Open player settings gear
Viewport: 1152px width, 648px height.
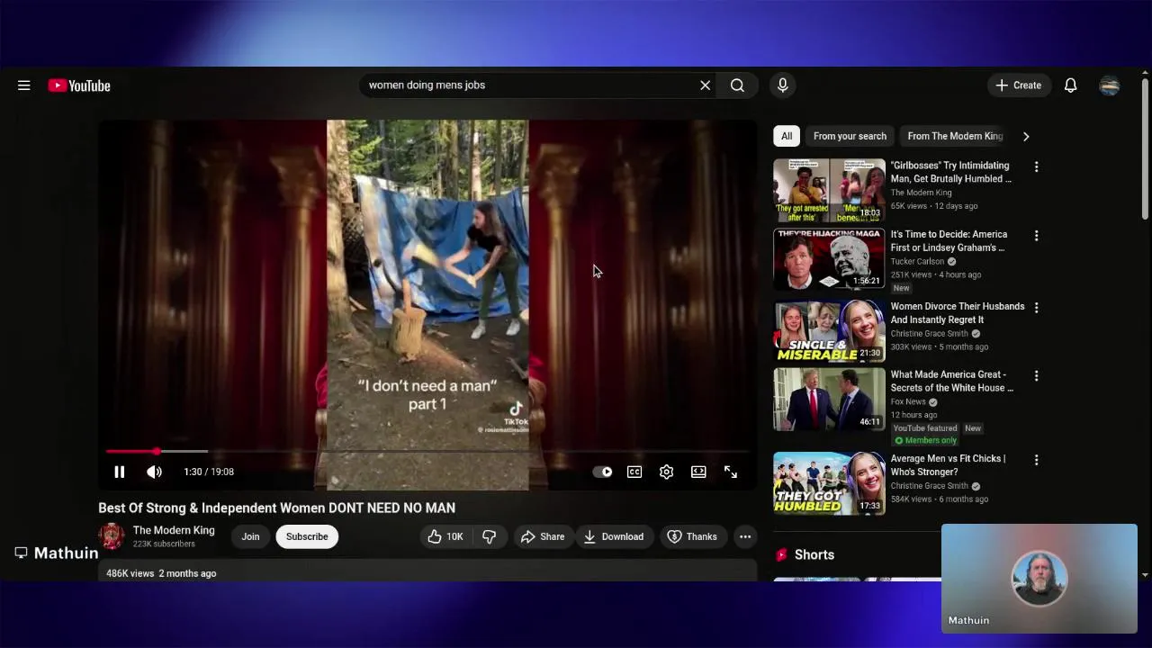pos(667,472)
